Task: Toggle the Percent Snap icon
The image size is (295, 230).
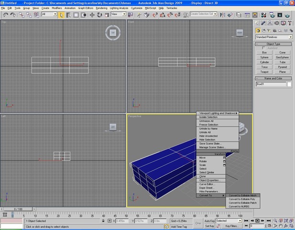Action: 170,15
